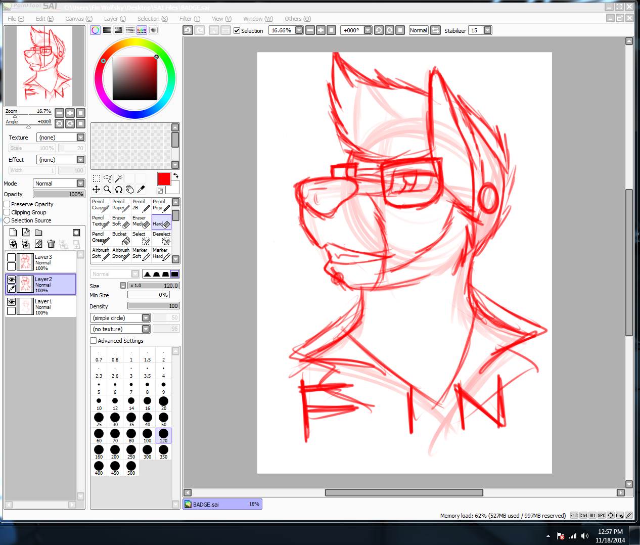Uncheck the Selection checkbox in the toolbar
The width and height of the screenshot is (640, 545).
point(237,31)
